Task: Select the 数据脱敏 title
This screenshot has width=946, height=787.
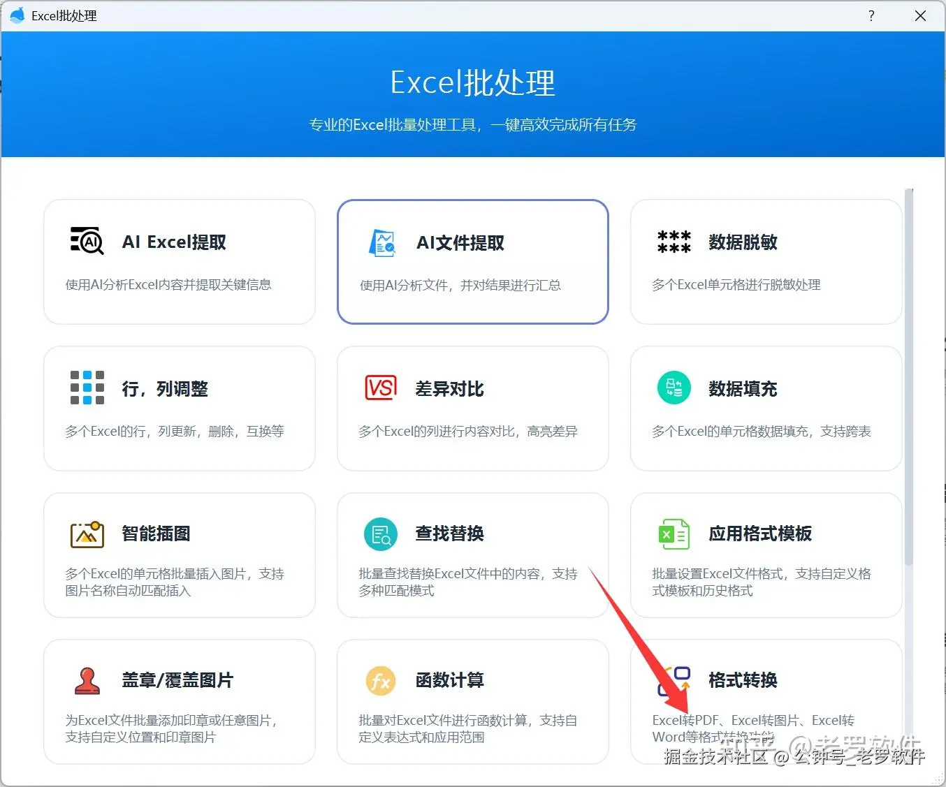Action: pyautogui.click(x=743, y=242)
